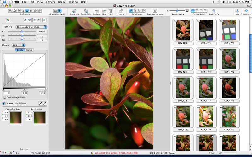Move the image to Trash
The image size is (252, 157).
pyautogui.click(x=111, y=11)
